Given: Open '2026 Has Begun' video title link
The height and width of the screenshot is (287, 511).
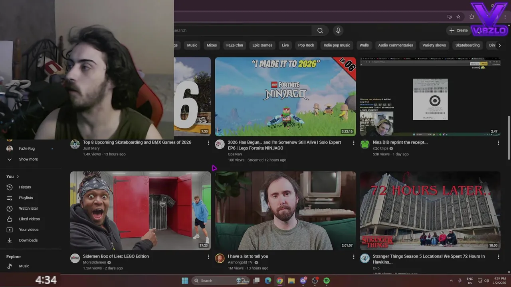Looking at the screenshot, I should (x=284, y=145).
